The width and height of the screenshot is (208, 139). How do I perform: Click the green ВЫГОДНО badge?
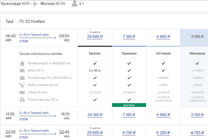[129, 105]
